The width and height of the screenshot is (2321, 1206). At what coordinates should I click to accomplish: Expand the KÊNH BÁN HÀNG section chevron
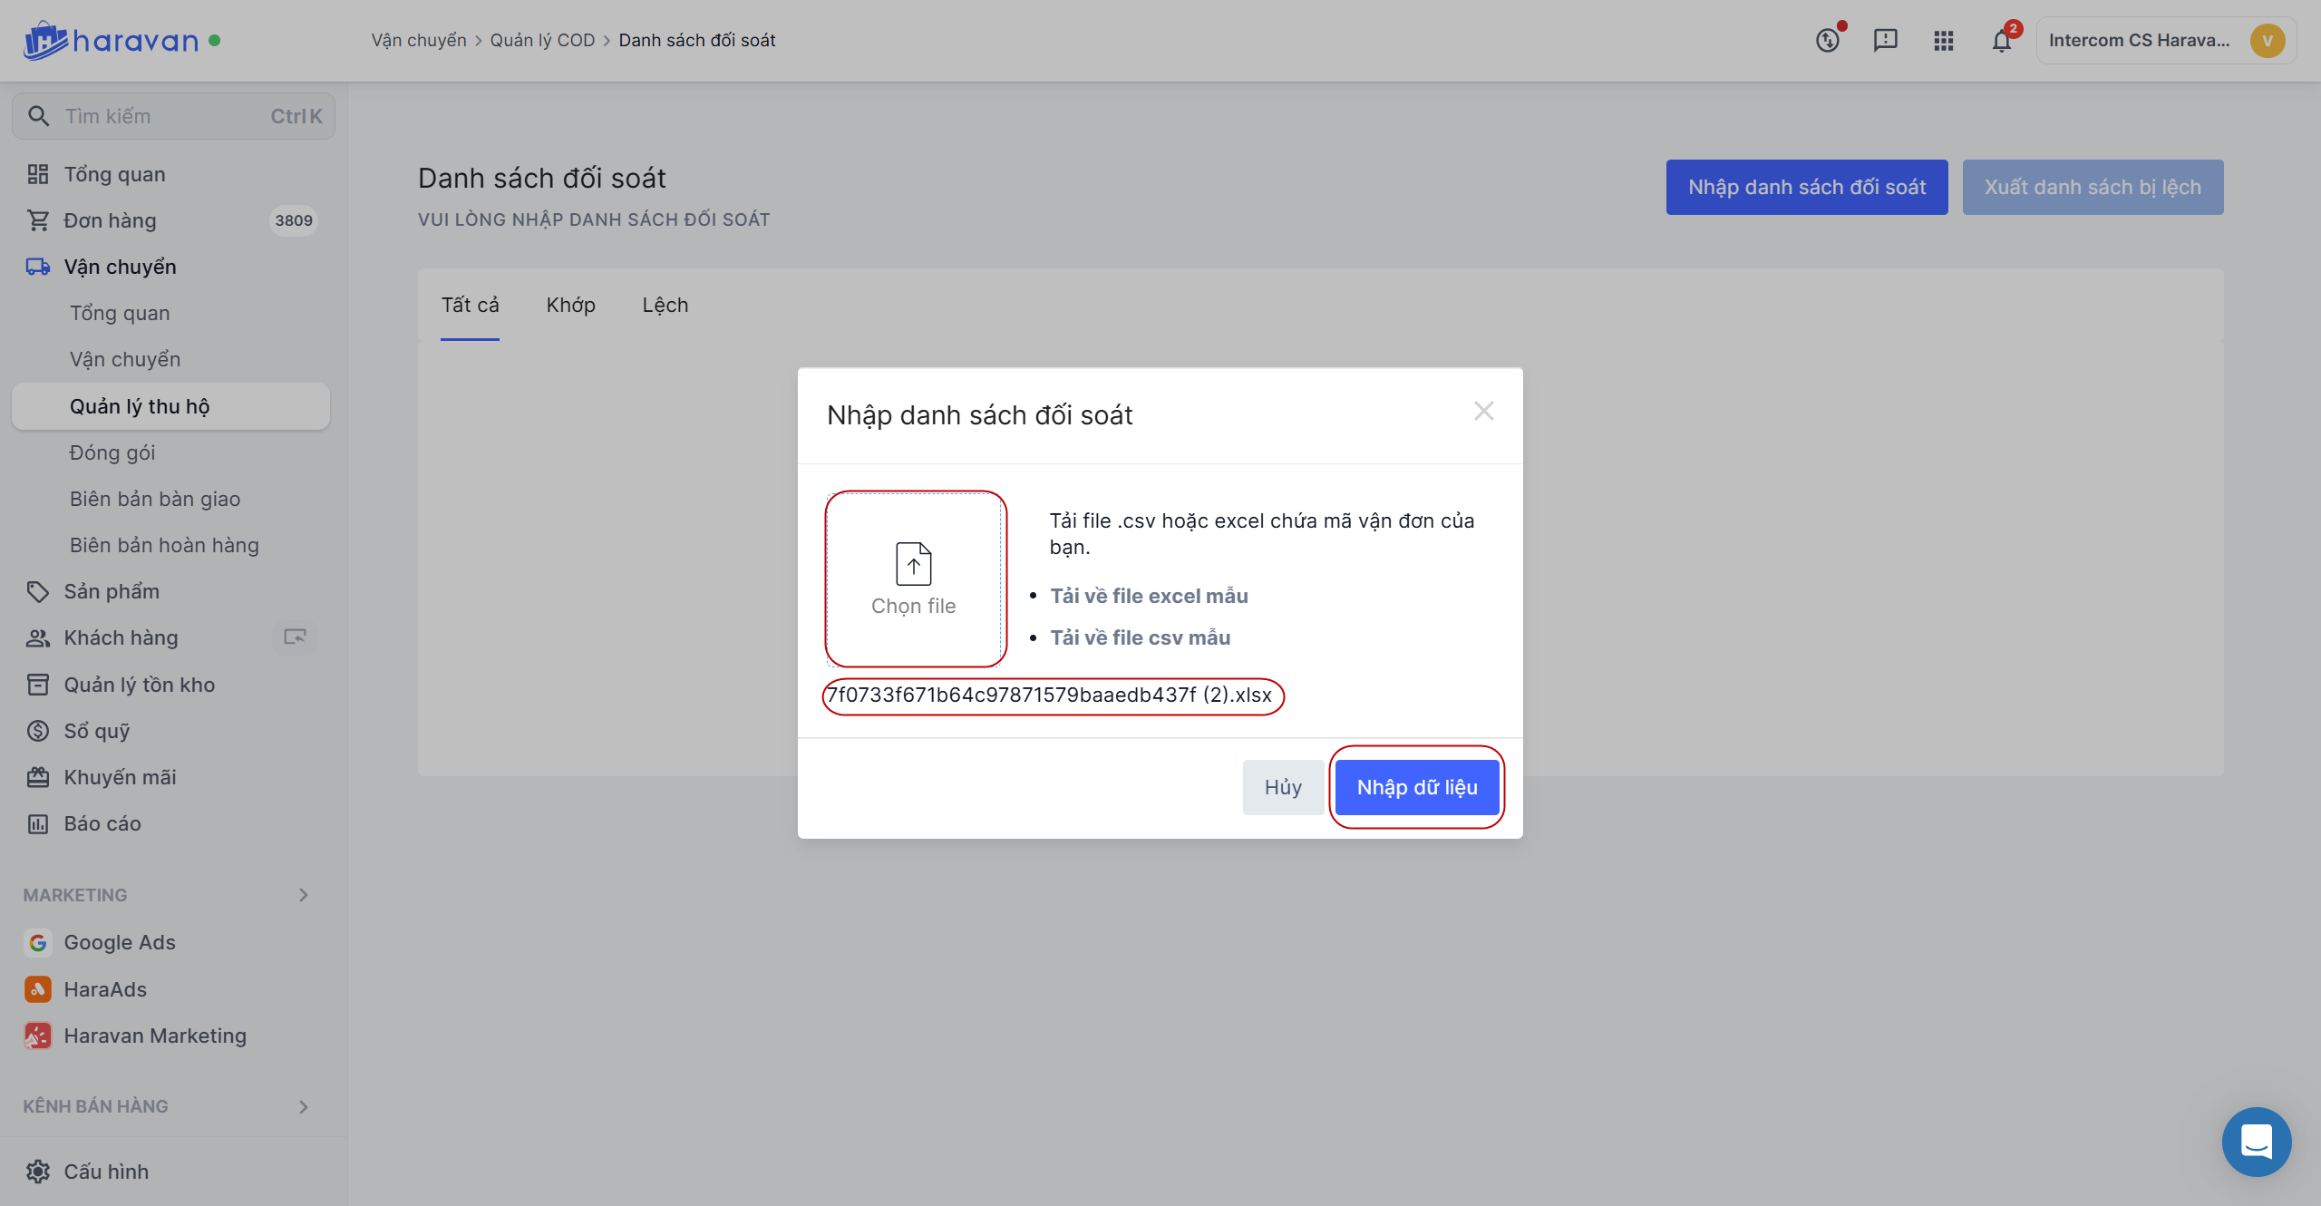(304, 1106)
